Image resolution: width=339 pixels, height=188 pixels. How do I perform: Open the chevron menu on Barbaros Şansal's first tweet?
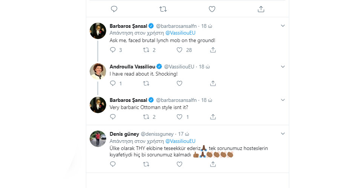point(283,26)
